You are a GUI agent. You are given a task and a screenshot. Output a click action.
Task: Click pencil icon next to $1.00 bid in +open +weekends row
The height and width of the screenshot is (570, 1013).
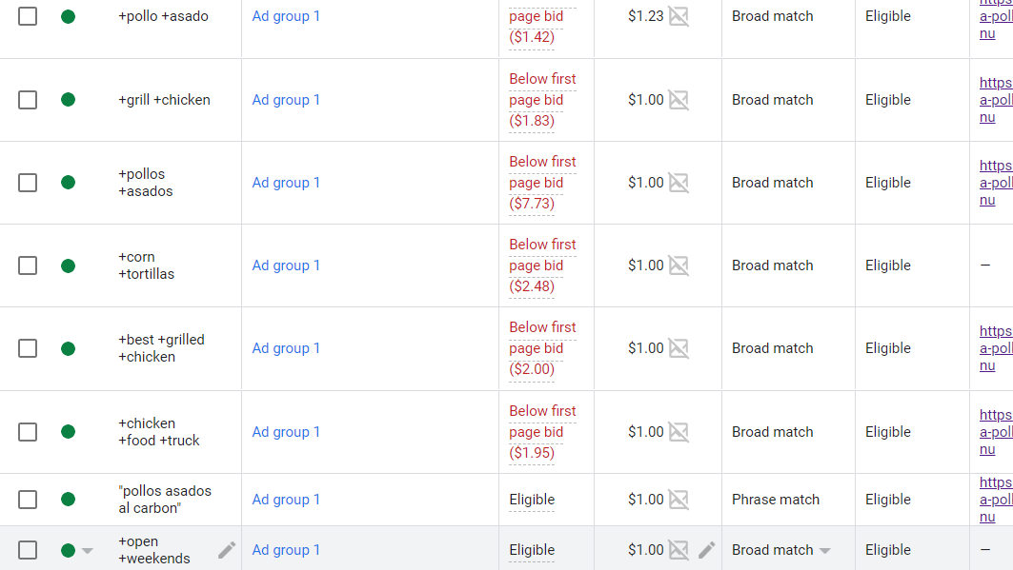[707, 550]
